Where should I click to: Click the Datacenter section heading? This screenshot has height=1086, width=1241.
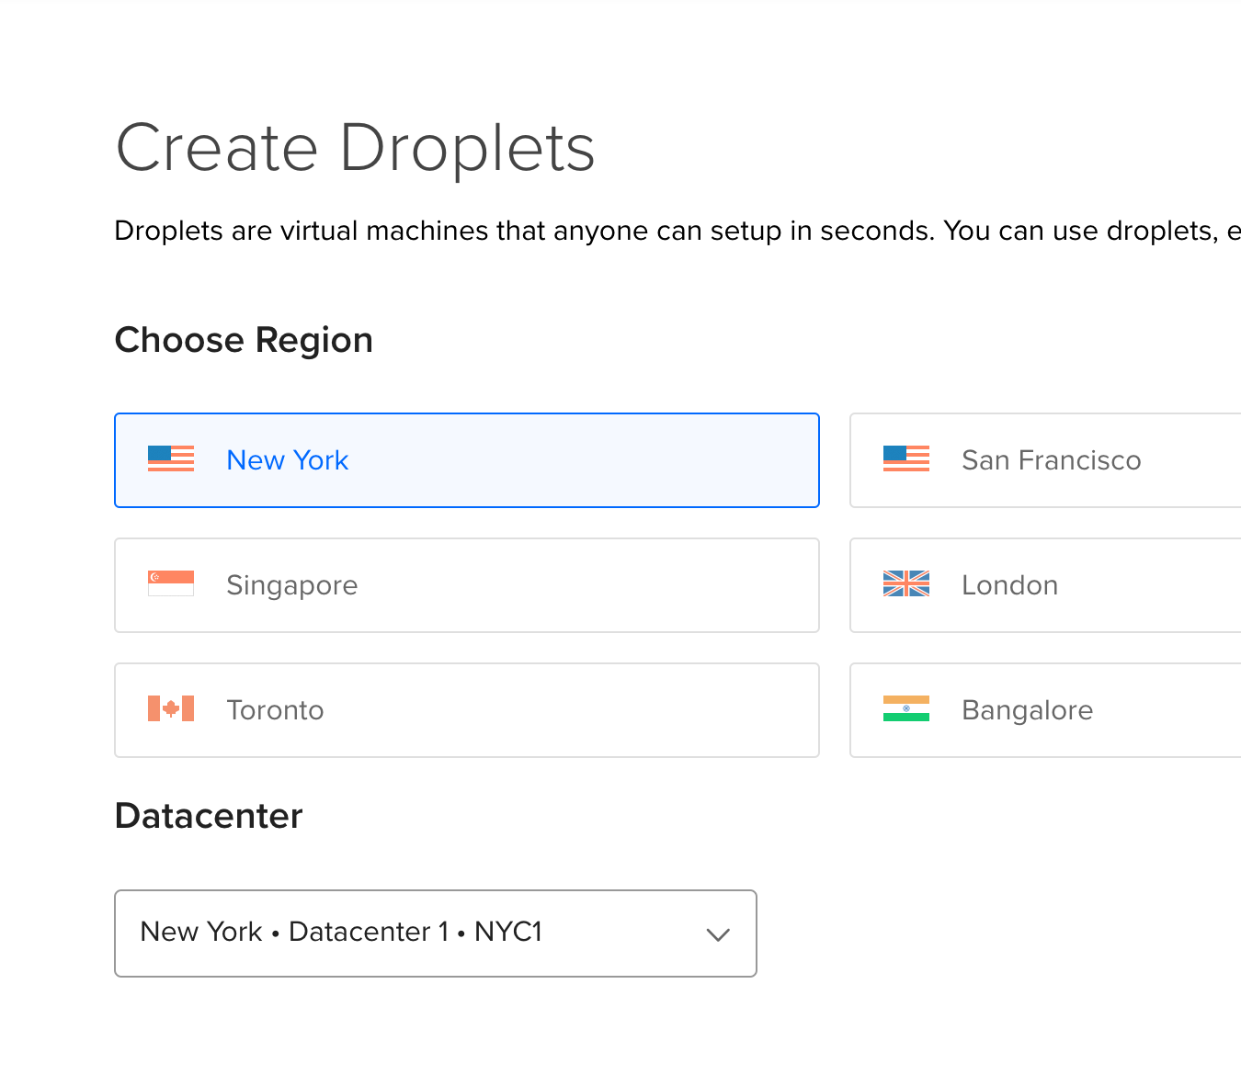pyautogui.click(x=209, y=816)
